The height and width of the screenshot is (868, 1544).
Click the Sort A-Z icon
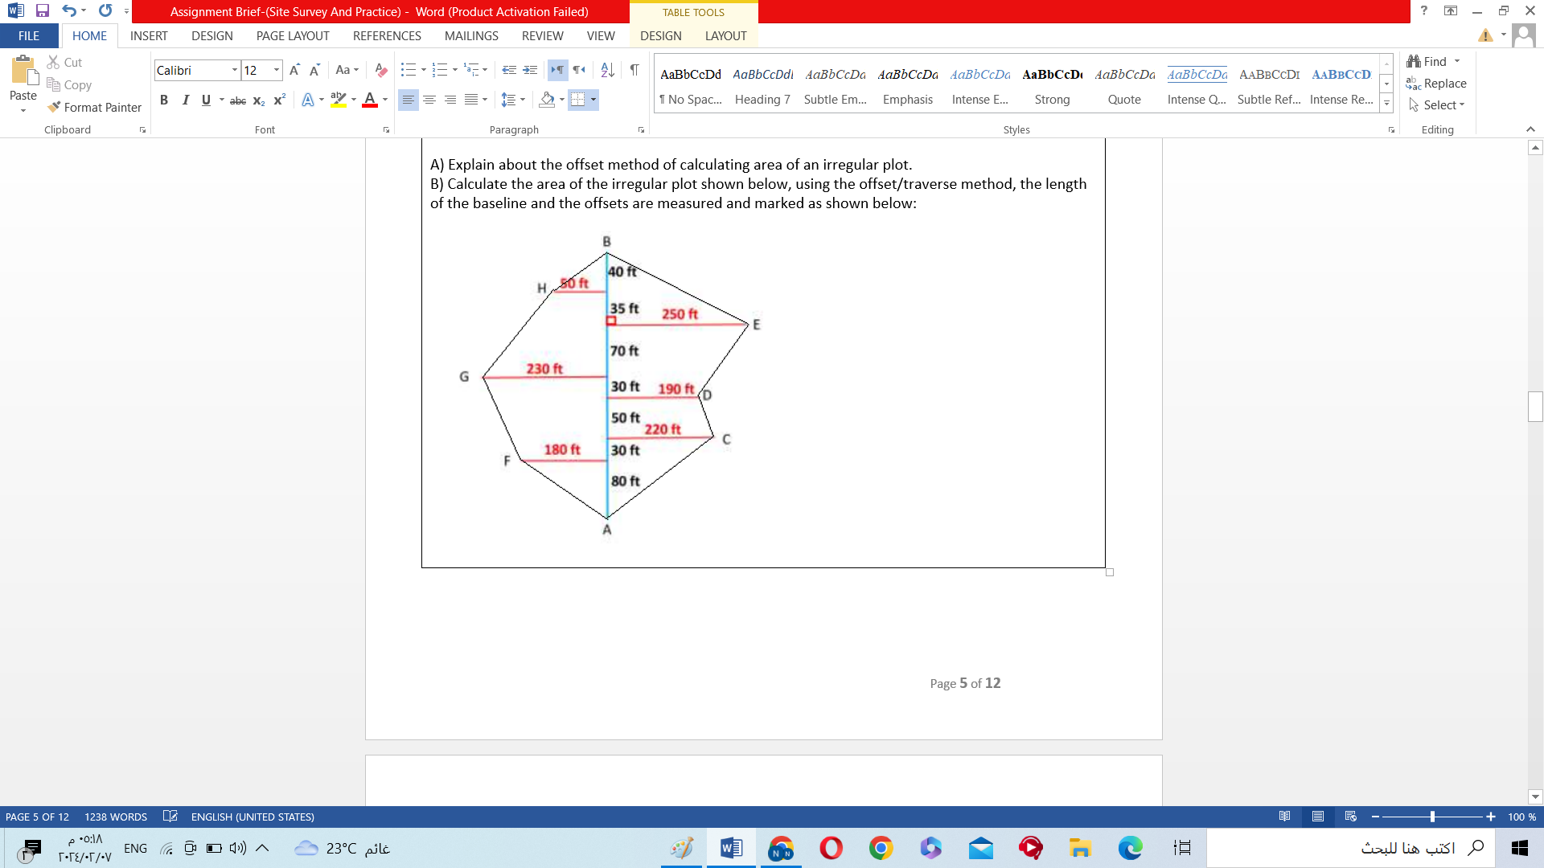click(608, 70)
